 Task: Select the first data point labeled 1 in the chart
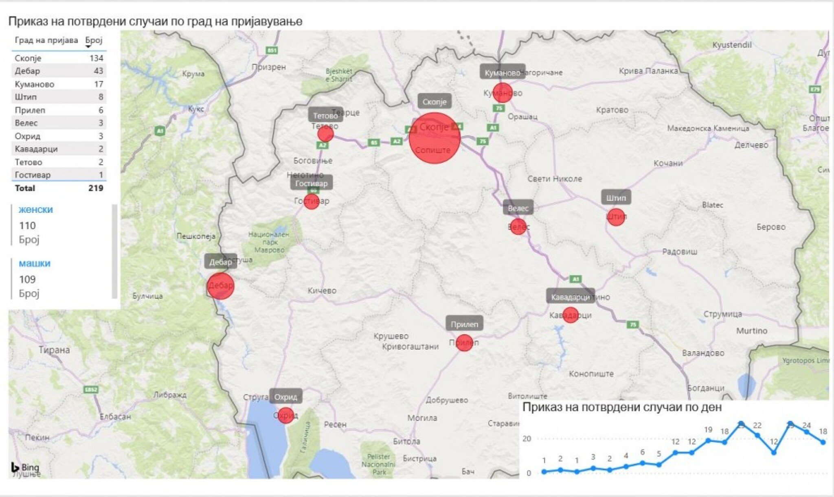click(545, 472)
